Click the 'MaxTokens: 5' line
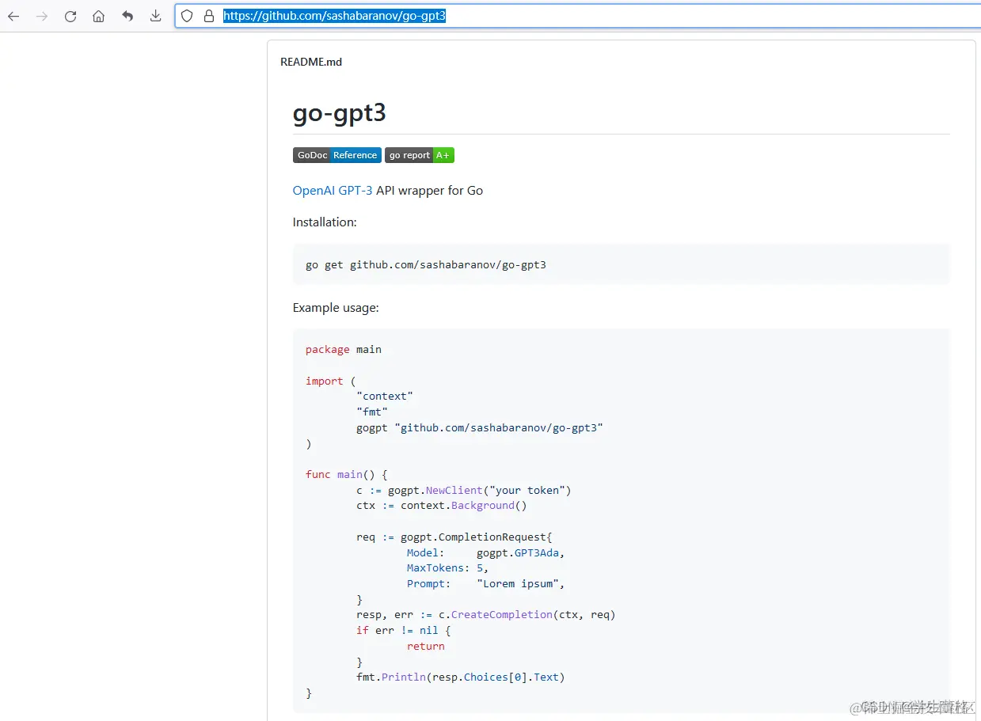 448,567
